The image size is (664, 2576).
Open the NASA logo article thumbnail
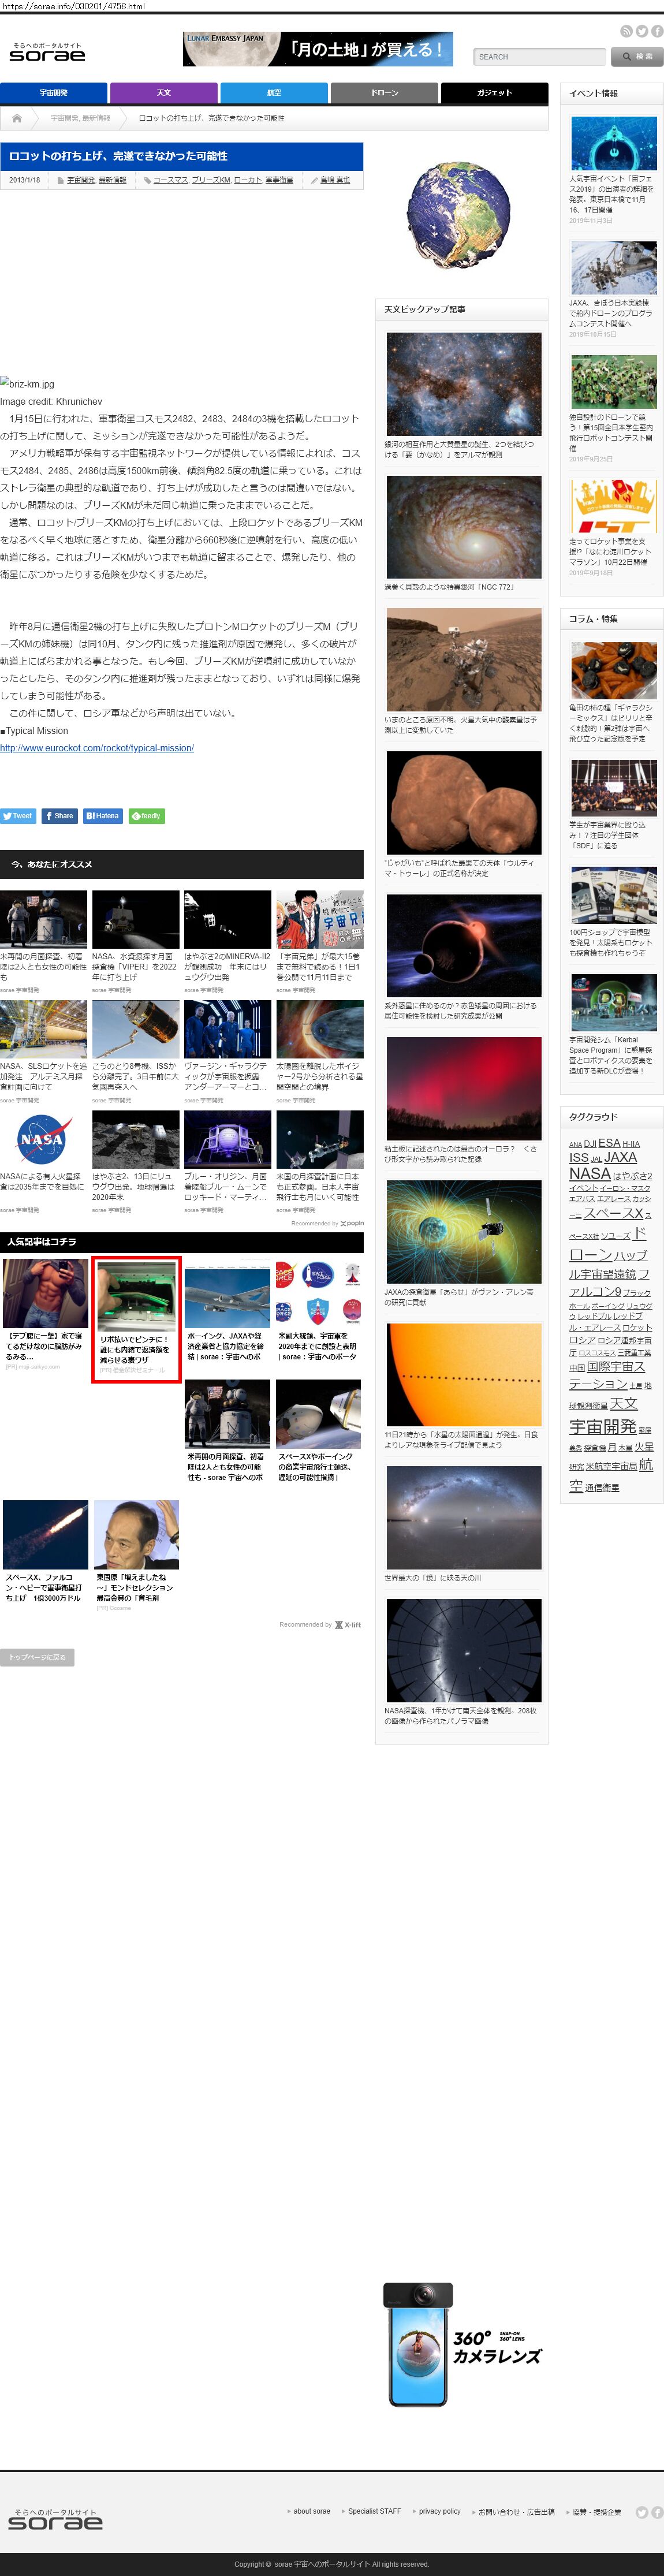(43, 1139)
